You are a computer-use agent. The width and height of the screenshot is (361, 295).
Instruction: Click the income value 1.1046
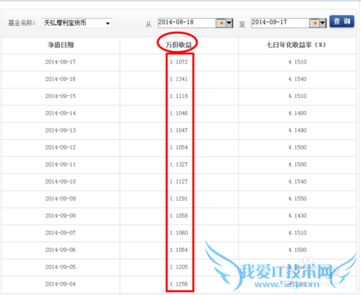point(178,113)
